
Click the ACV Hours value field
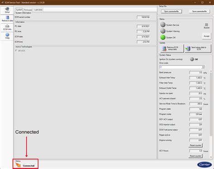pyautogui.click(x=196, y=151)
